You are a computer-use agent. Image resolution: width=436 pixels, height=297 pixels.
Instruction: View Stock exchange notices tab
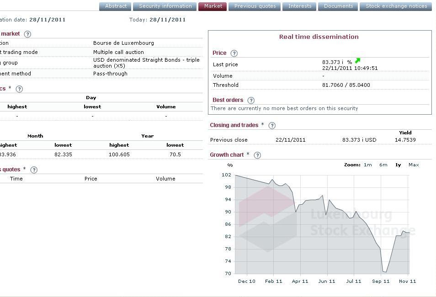(x=396, y=6)
